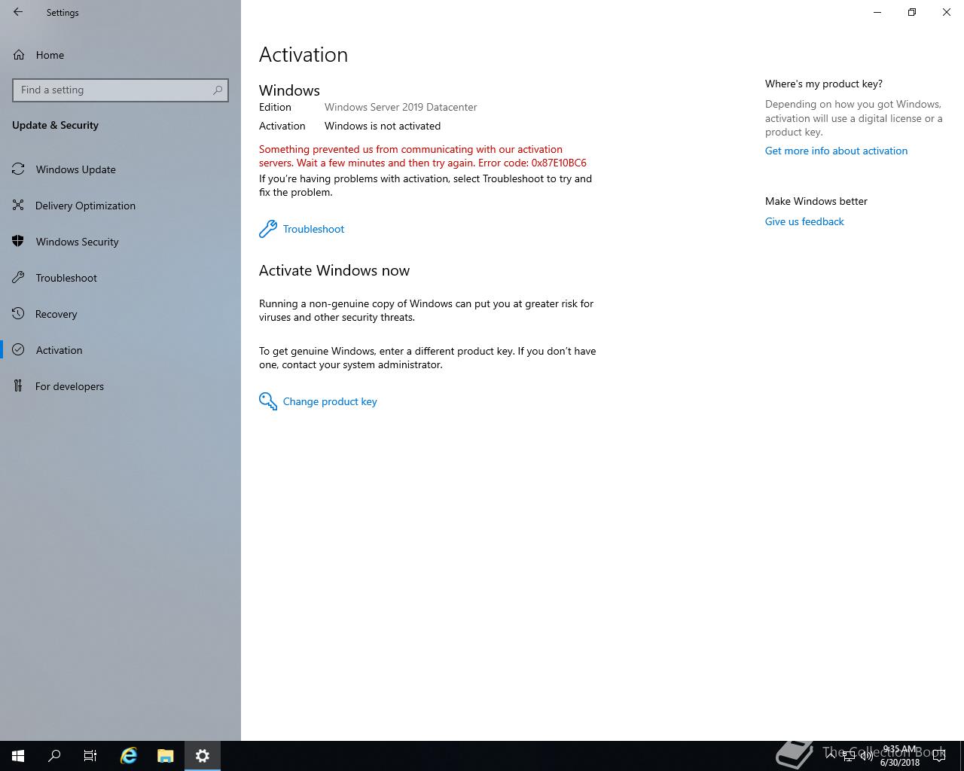Click Give us feedback link
964x771 pixels.
pos(804,221)
